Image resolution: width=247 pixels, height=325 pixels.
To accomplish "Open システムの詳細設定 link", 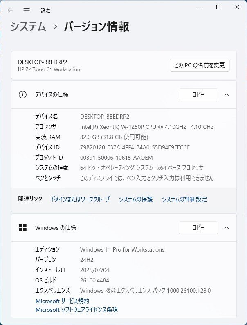I will pyautogui.click(x=184, y=199).
